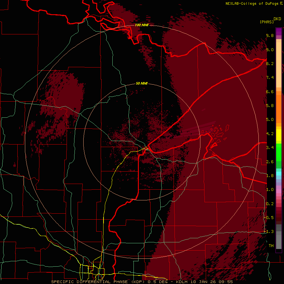The height and width of the screenshot is (284, 284).
Task: Click the 1.8 value on the color scale
Action: coord(270,176)
